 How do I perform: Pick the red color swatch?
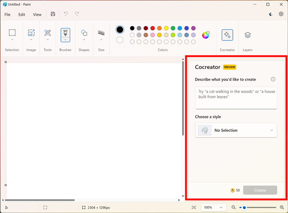click(152, 28)
